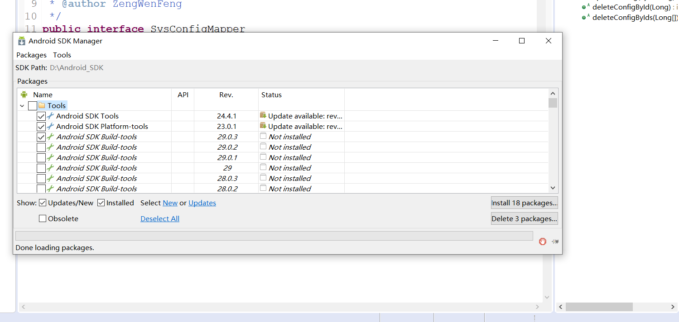The width and height of the screenshot is (679, 322).
Task: Check Build-tools 28.0.3 checkbox
Action: [x=41, y=179]
